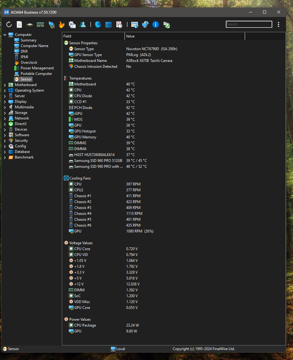This screenshot has height=360, width=293.
Task: Open the Overclock tree item
Action: (29, 63)
